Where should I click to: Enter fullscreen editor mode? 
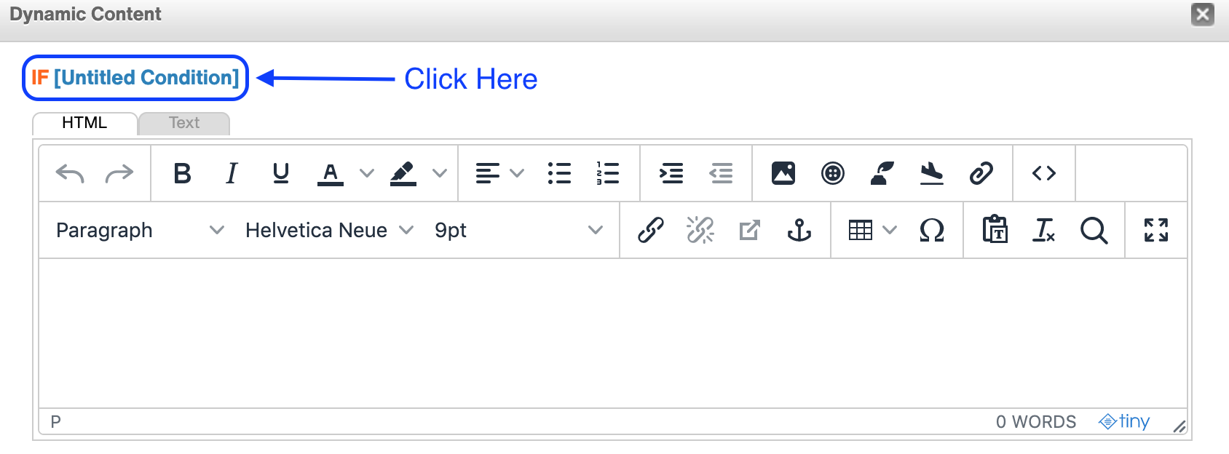1156,231
